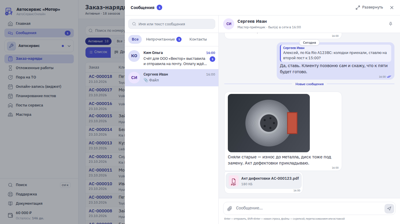Click the Посты сервиса garage icon
The width and height of the screenshot is (400, 224).
[11, 105]
